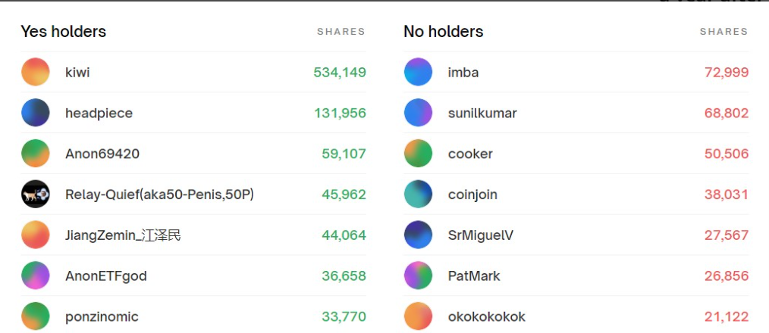Click SrMiguelV's dark blue avatar

[x=419, y=235]
